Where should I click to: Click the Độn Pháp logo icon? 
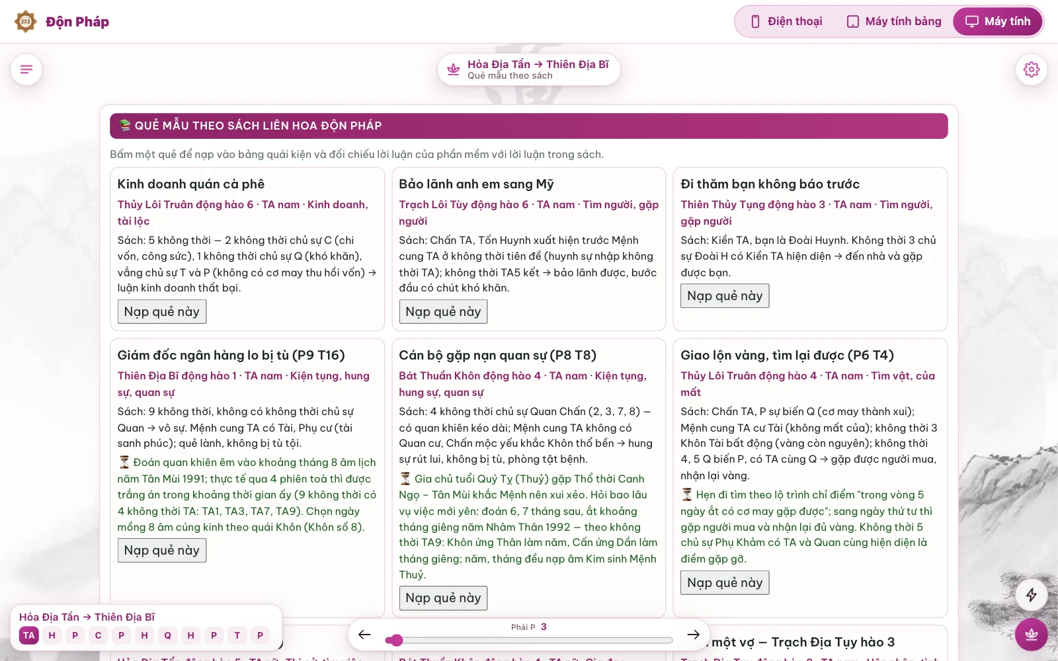(26, 22)
